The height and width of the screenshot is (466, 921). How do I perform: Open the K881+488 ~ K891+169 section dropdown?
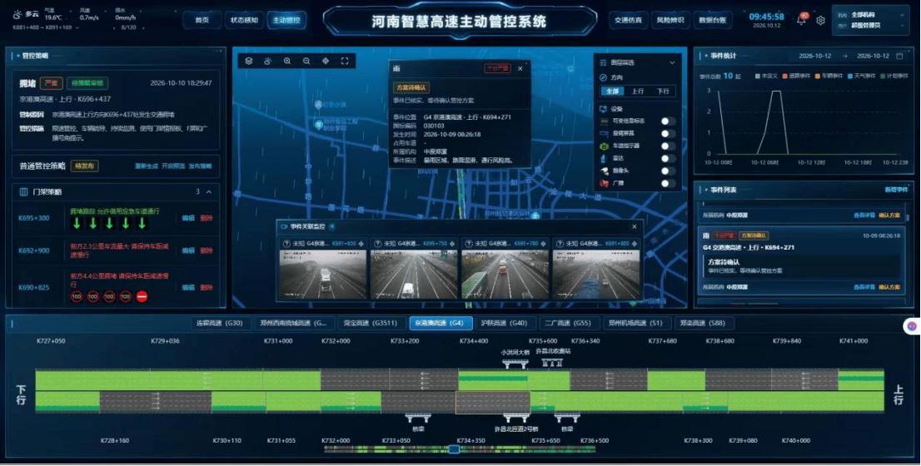(x=45, y=27)
